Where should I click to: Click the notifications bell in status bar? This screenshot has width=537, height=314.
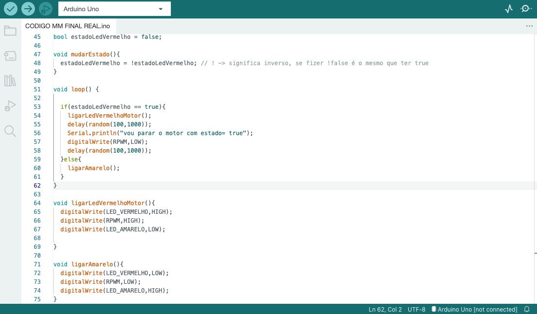click(527, 309)
